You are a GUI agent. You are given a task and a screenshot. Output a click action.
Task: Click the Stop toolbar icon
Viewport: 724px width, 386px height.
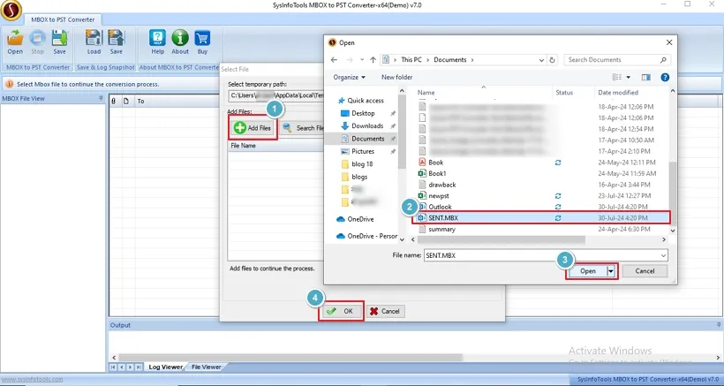point(37,42)
